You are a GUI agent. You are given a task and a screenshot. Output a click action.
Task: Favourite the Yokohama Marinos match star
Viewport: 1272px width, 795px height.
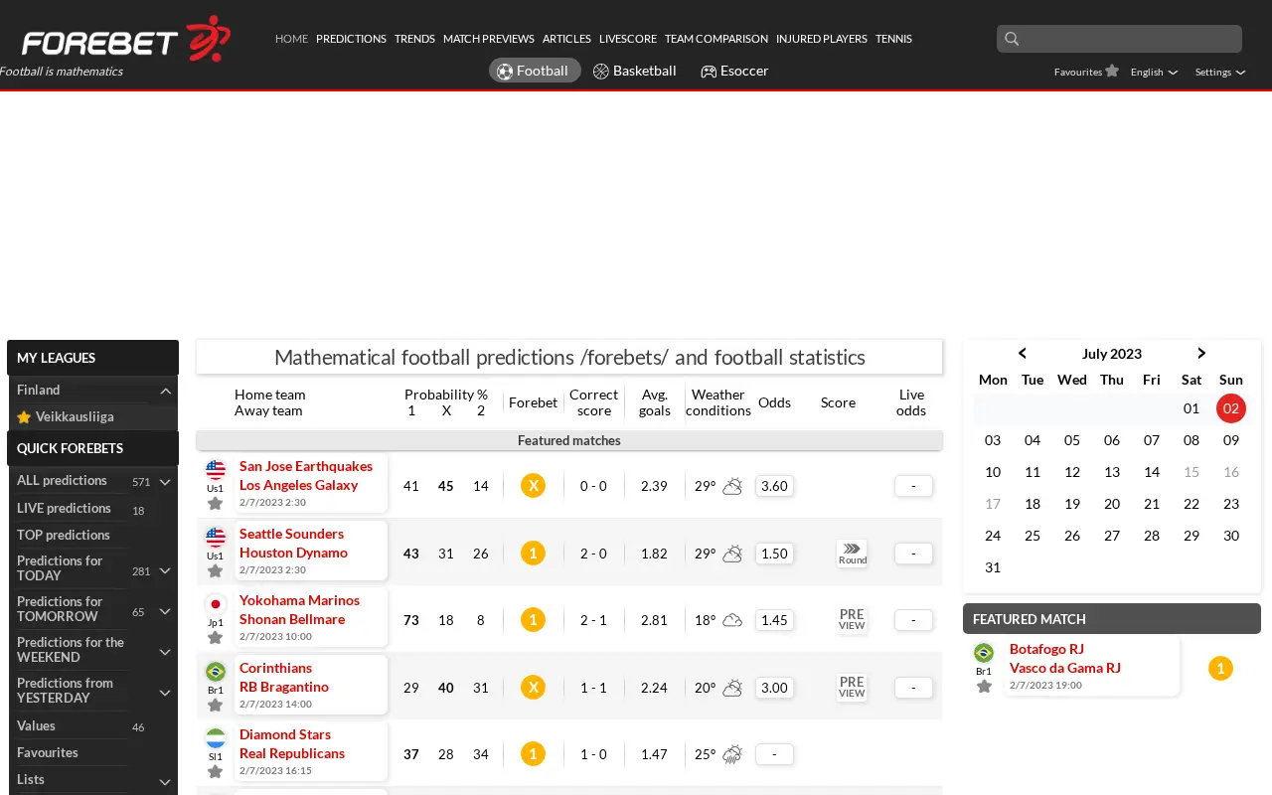215,638
